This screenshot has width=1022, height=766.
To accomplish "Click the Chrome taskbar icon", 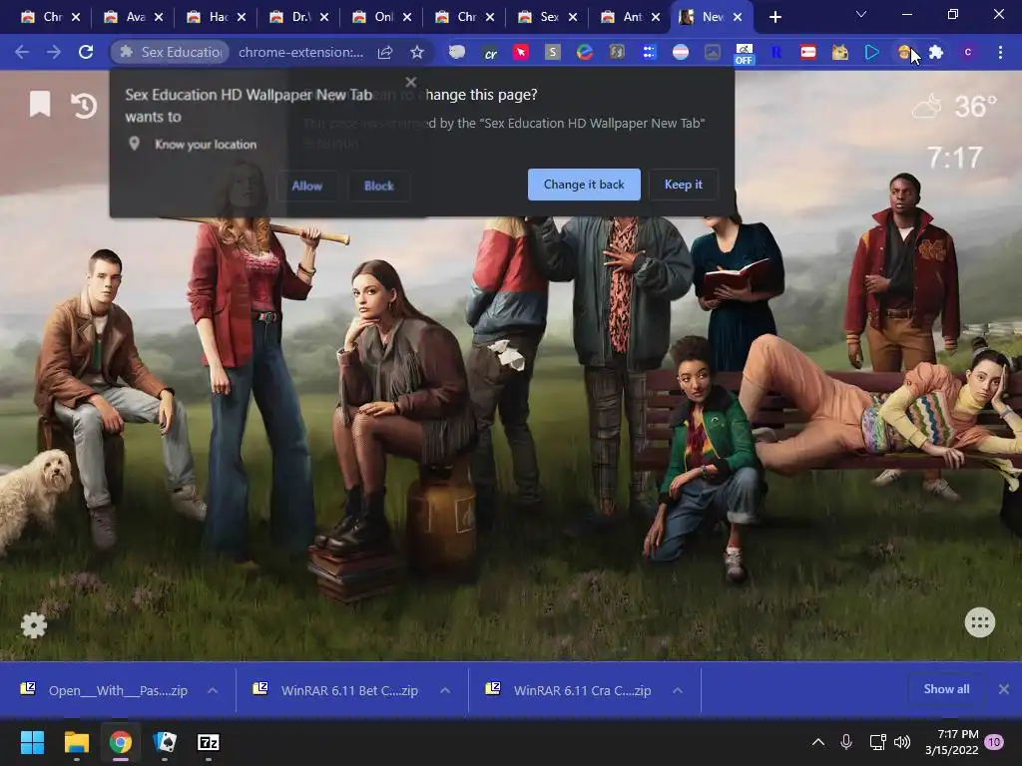I will pos(121,742).
